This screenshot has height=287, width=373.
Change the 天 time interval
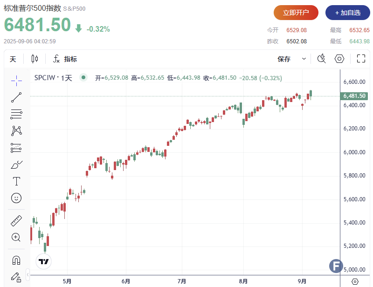click(x=13, y=59)
